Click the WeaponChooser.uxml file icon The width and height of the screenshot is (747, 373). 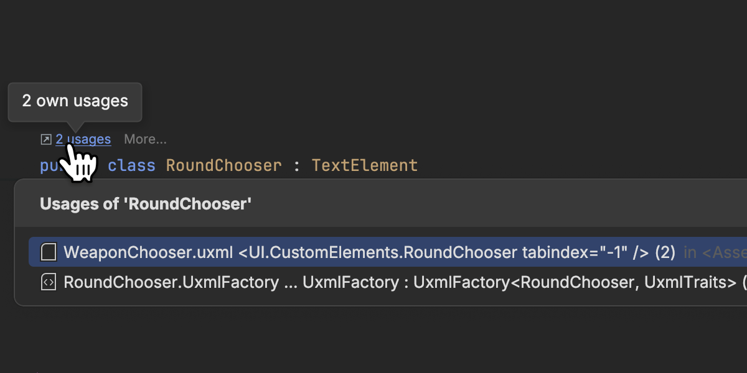[x=48, y=252]
